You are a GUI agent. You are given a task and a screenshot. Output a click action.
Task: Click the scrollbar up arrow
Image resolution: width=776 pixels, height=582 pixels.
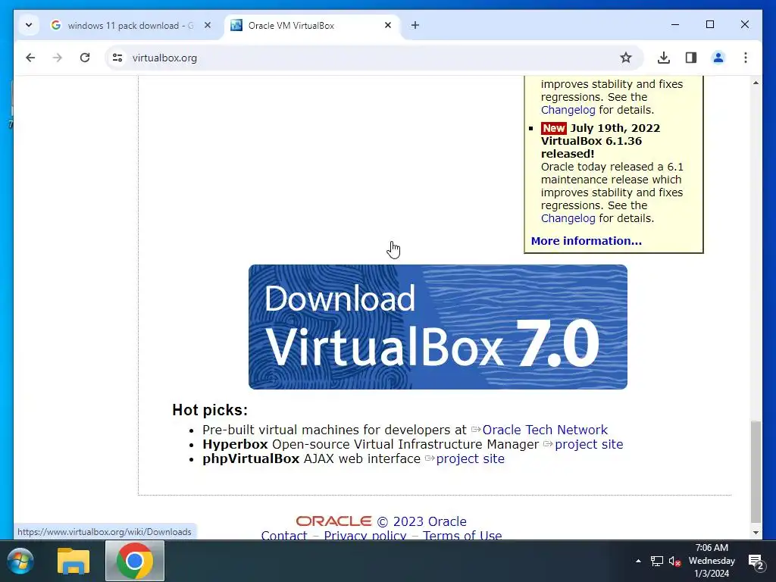coord(756,83)
